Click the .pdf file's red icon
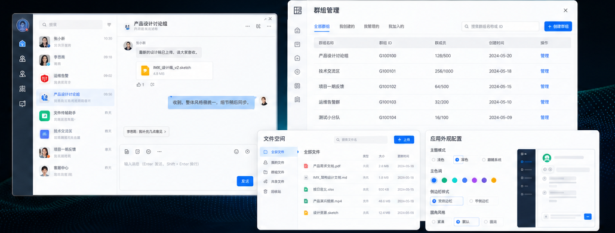 tap(306, 166)
